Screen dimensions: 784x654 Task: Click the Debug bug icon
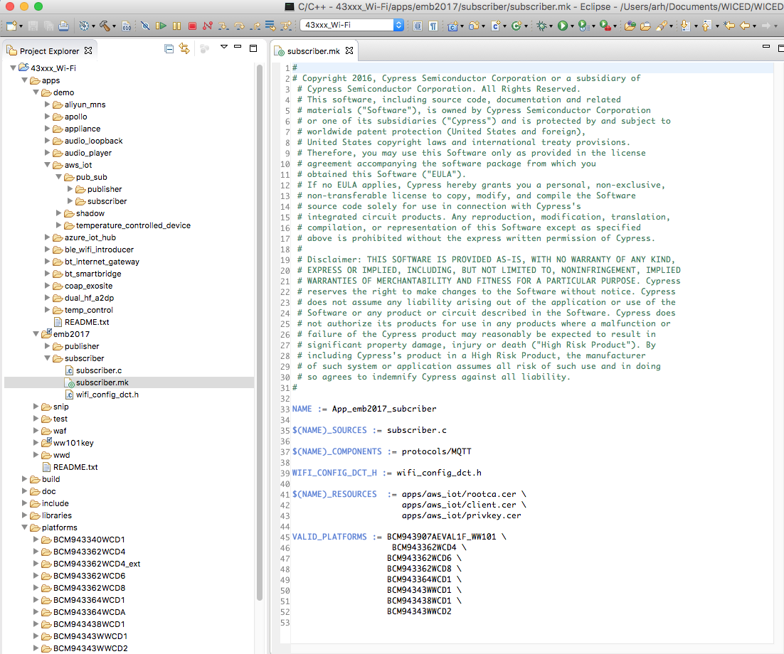[541, 26]
